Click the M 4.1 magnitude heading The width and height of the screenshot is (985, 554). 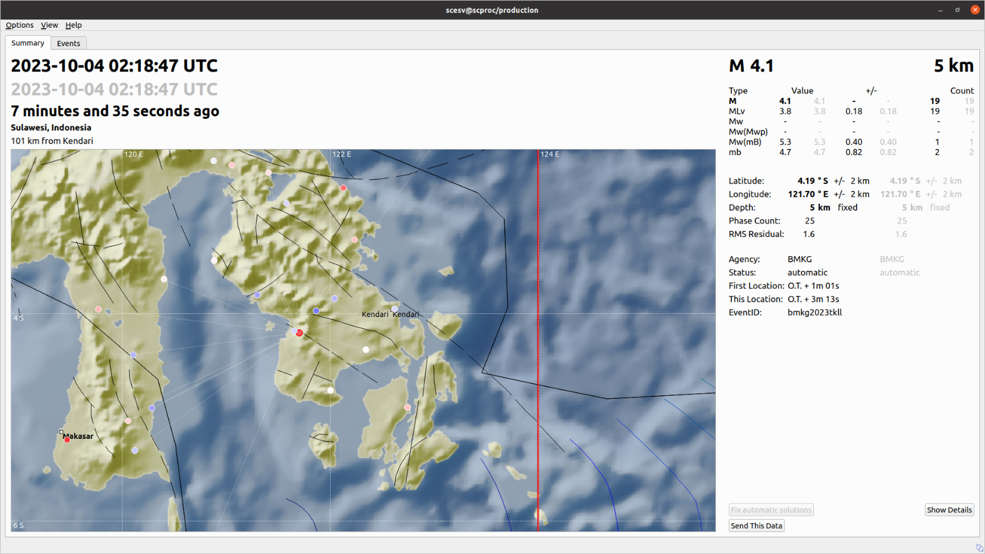coord(751,66)
